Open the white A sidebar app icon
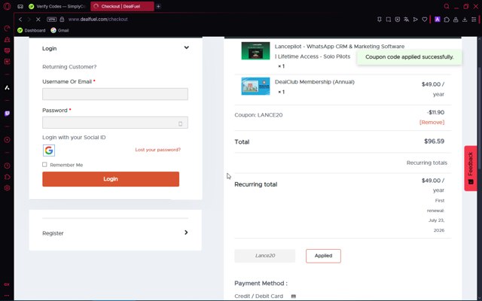 [x=7, y=88]
